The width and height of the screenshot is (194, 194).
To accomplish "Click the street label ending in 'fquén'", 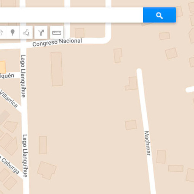I will tap(7, 76).
